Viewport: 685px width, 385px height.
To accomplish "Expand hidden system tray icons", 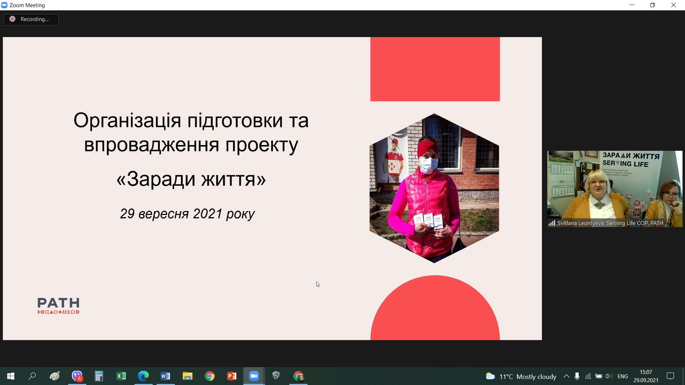I will pos(566,376).
